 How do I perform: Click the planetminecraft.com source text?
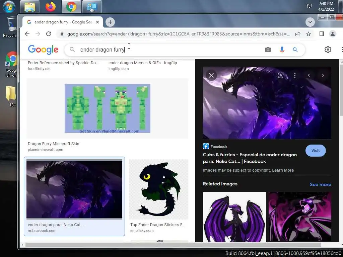(45, 150)
